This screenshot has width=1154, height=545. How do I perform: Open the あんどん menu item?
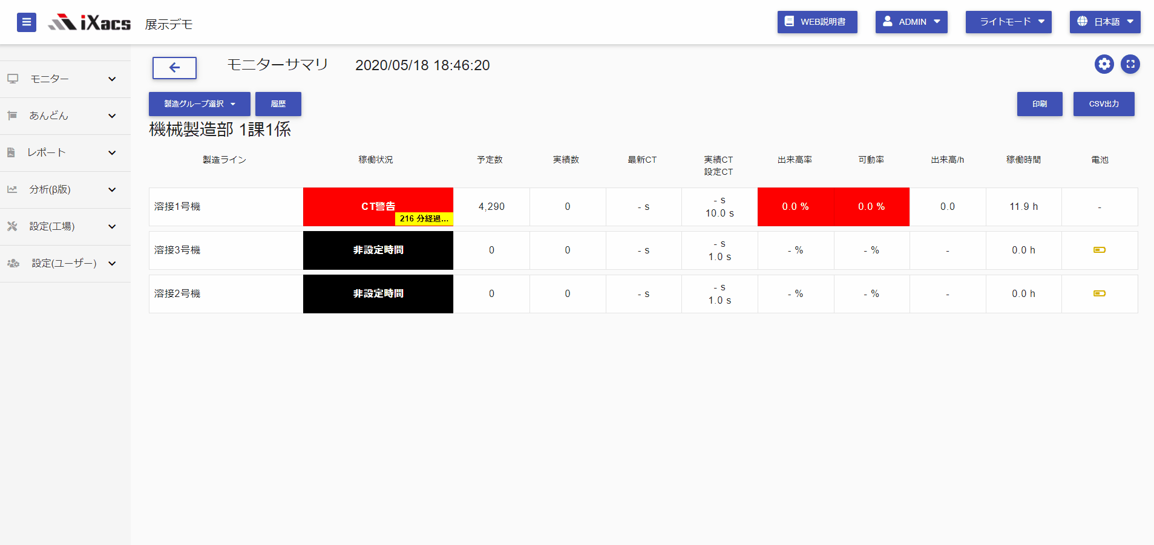(x=65, y=116)
